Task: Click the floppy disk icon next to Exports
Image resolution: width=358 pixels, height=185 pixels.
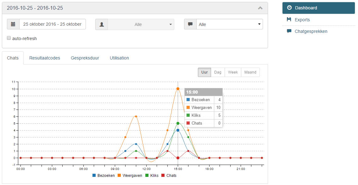Action: coord(288,19)
